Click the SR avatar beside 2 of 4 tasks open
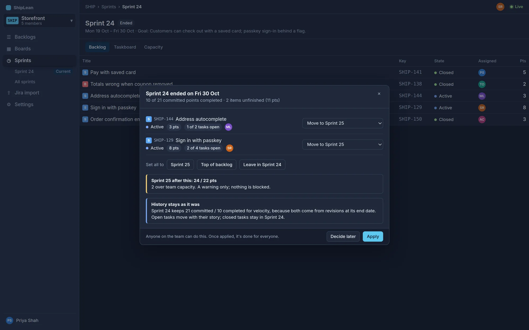Viewport: 529px width, 330px height. click(230, 148)
